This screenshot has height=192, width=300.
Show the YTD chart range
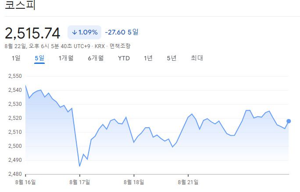tap(124, 58)
